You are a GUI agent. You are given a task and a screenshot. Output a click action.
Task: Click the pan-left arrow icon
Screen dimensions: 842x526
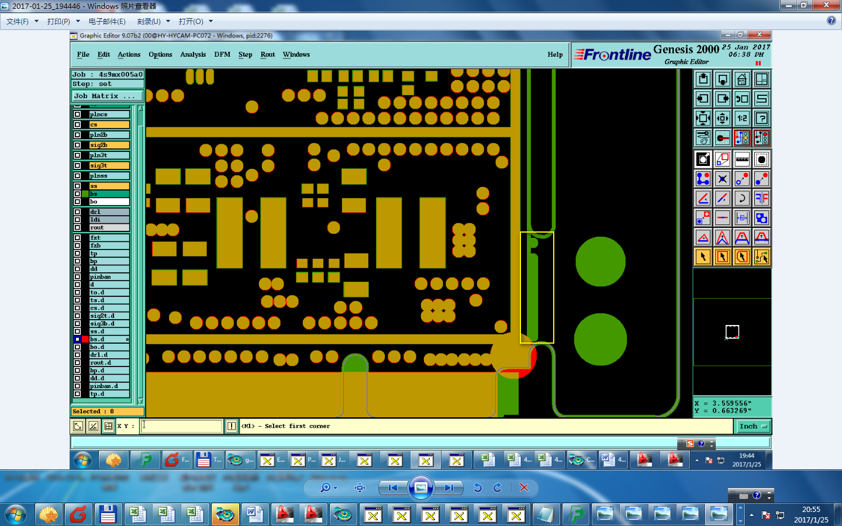[703, 98]
